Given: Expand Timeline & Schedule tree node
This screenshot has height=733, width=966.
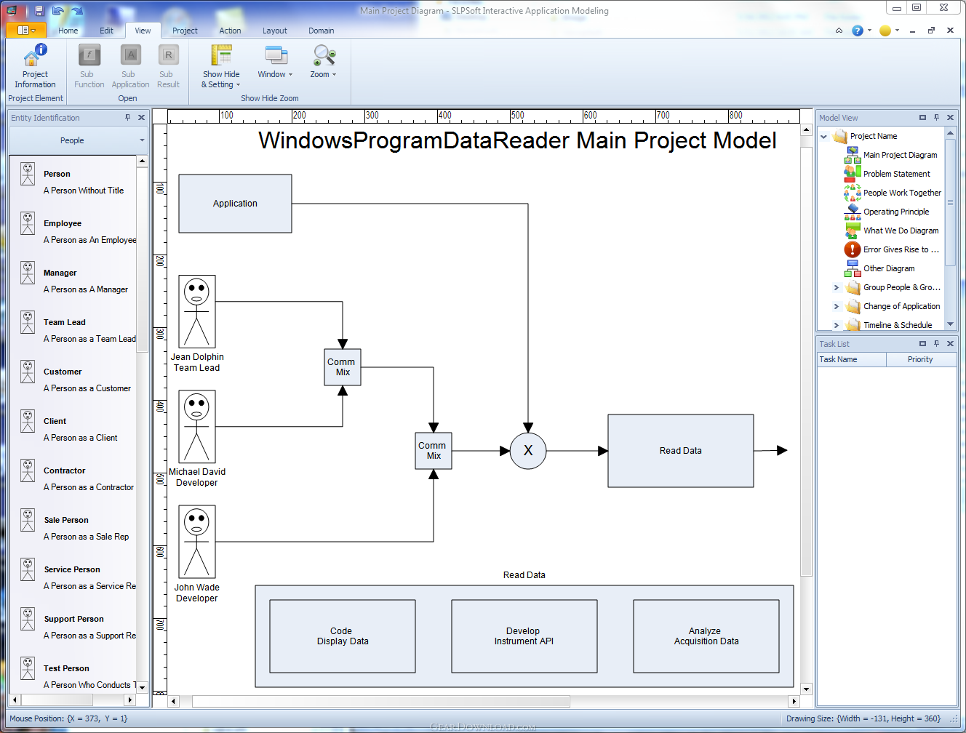Looking at the screenshot, I should point(837,325).
